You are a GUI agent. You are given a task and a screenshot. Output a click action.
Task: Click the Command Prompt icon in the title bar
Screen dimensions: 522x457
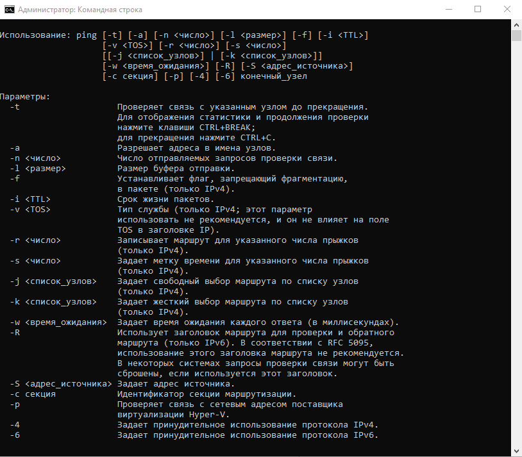10,10
